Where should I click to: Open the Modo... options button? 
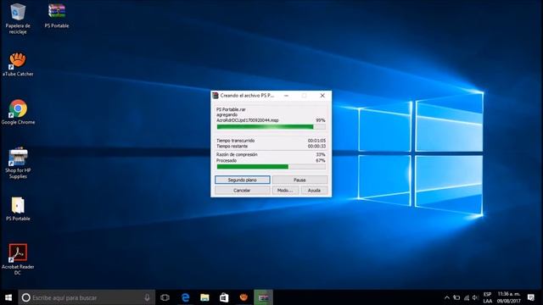click(285, 190)
